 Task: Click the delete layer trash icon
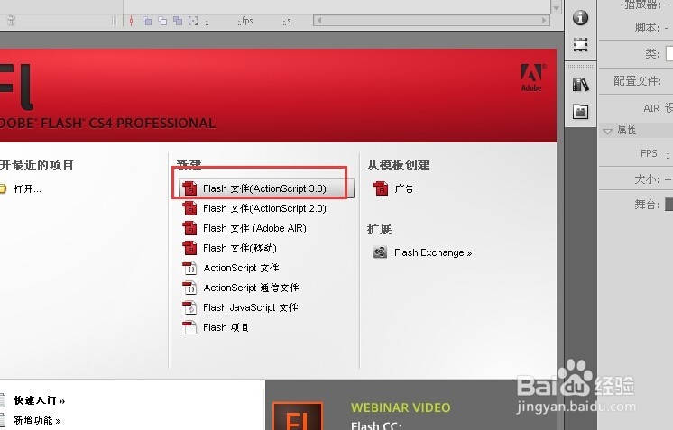point(11,20)
